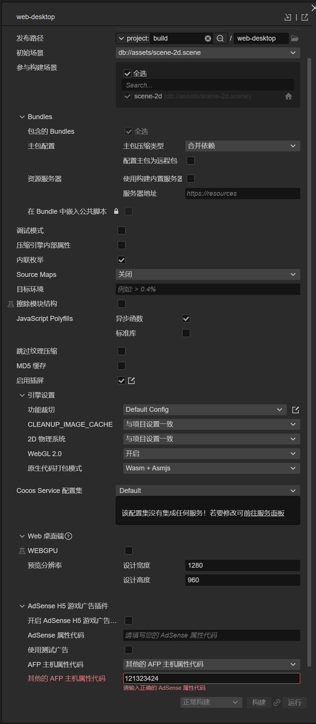The width and height of the screenshot is (316, 724).
Task: Uncheck 内联枚举 checkbox
Action: click(x=122, y=260)
